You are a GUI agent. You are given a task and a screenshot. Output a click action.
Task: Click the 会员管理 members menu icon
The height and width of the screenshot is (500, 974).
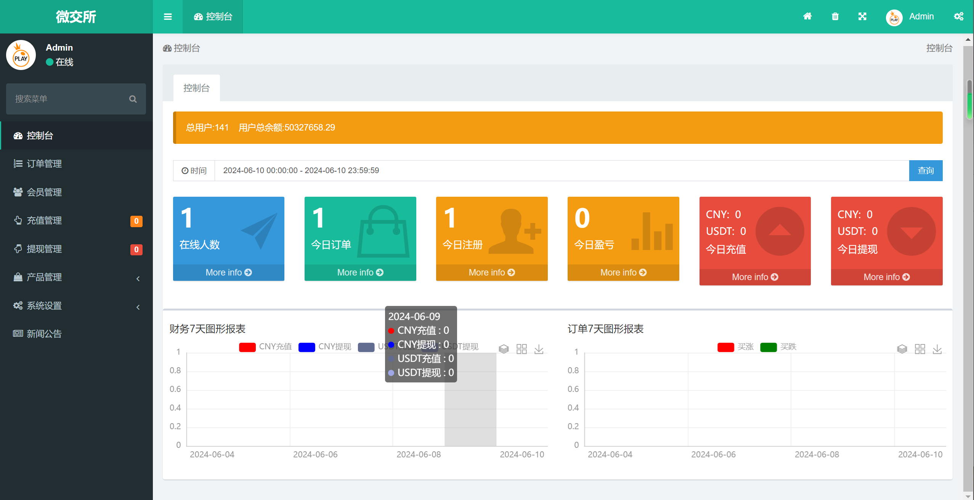pyautogui.click(x=17, y=191)
